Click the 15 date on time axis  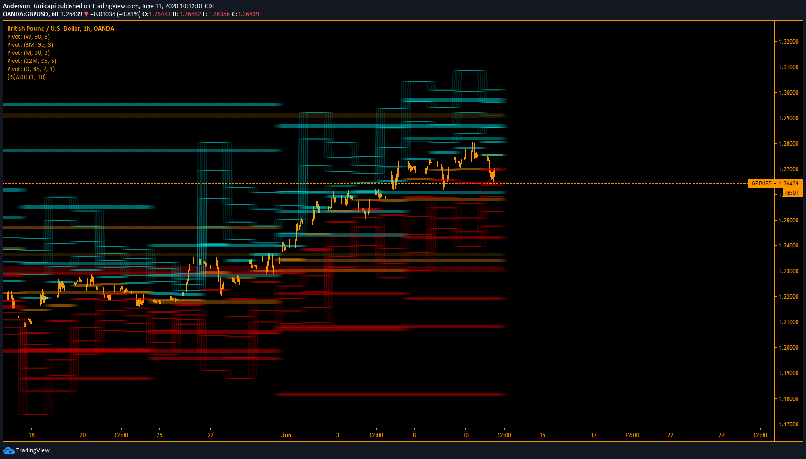coord(543,435)
